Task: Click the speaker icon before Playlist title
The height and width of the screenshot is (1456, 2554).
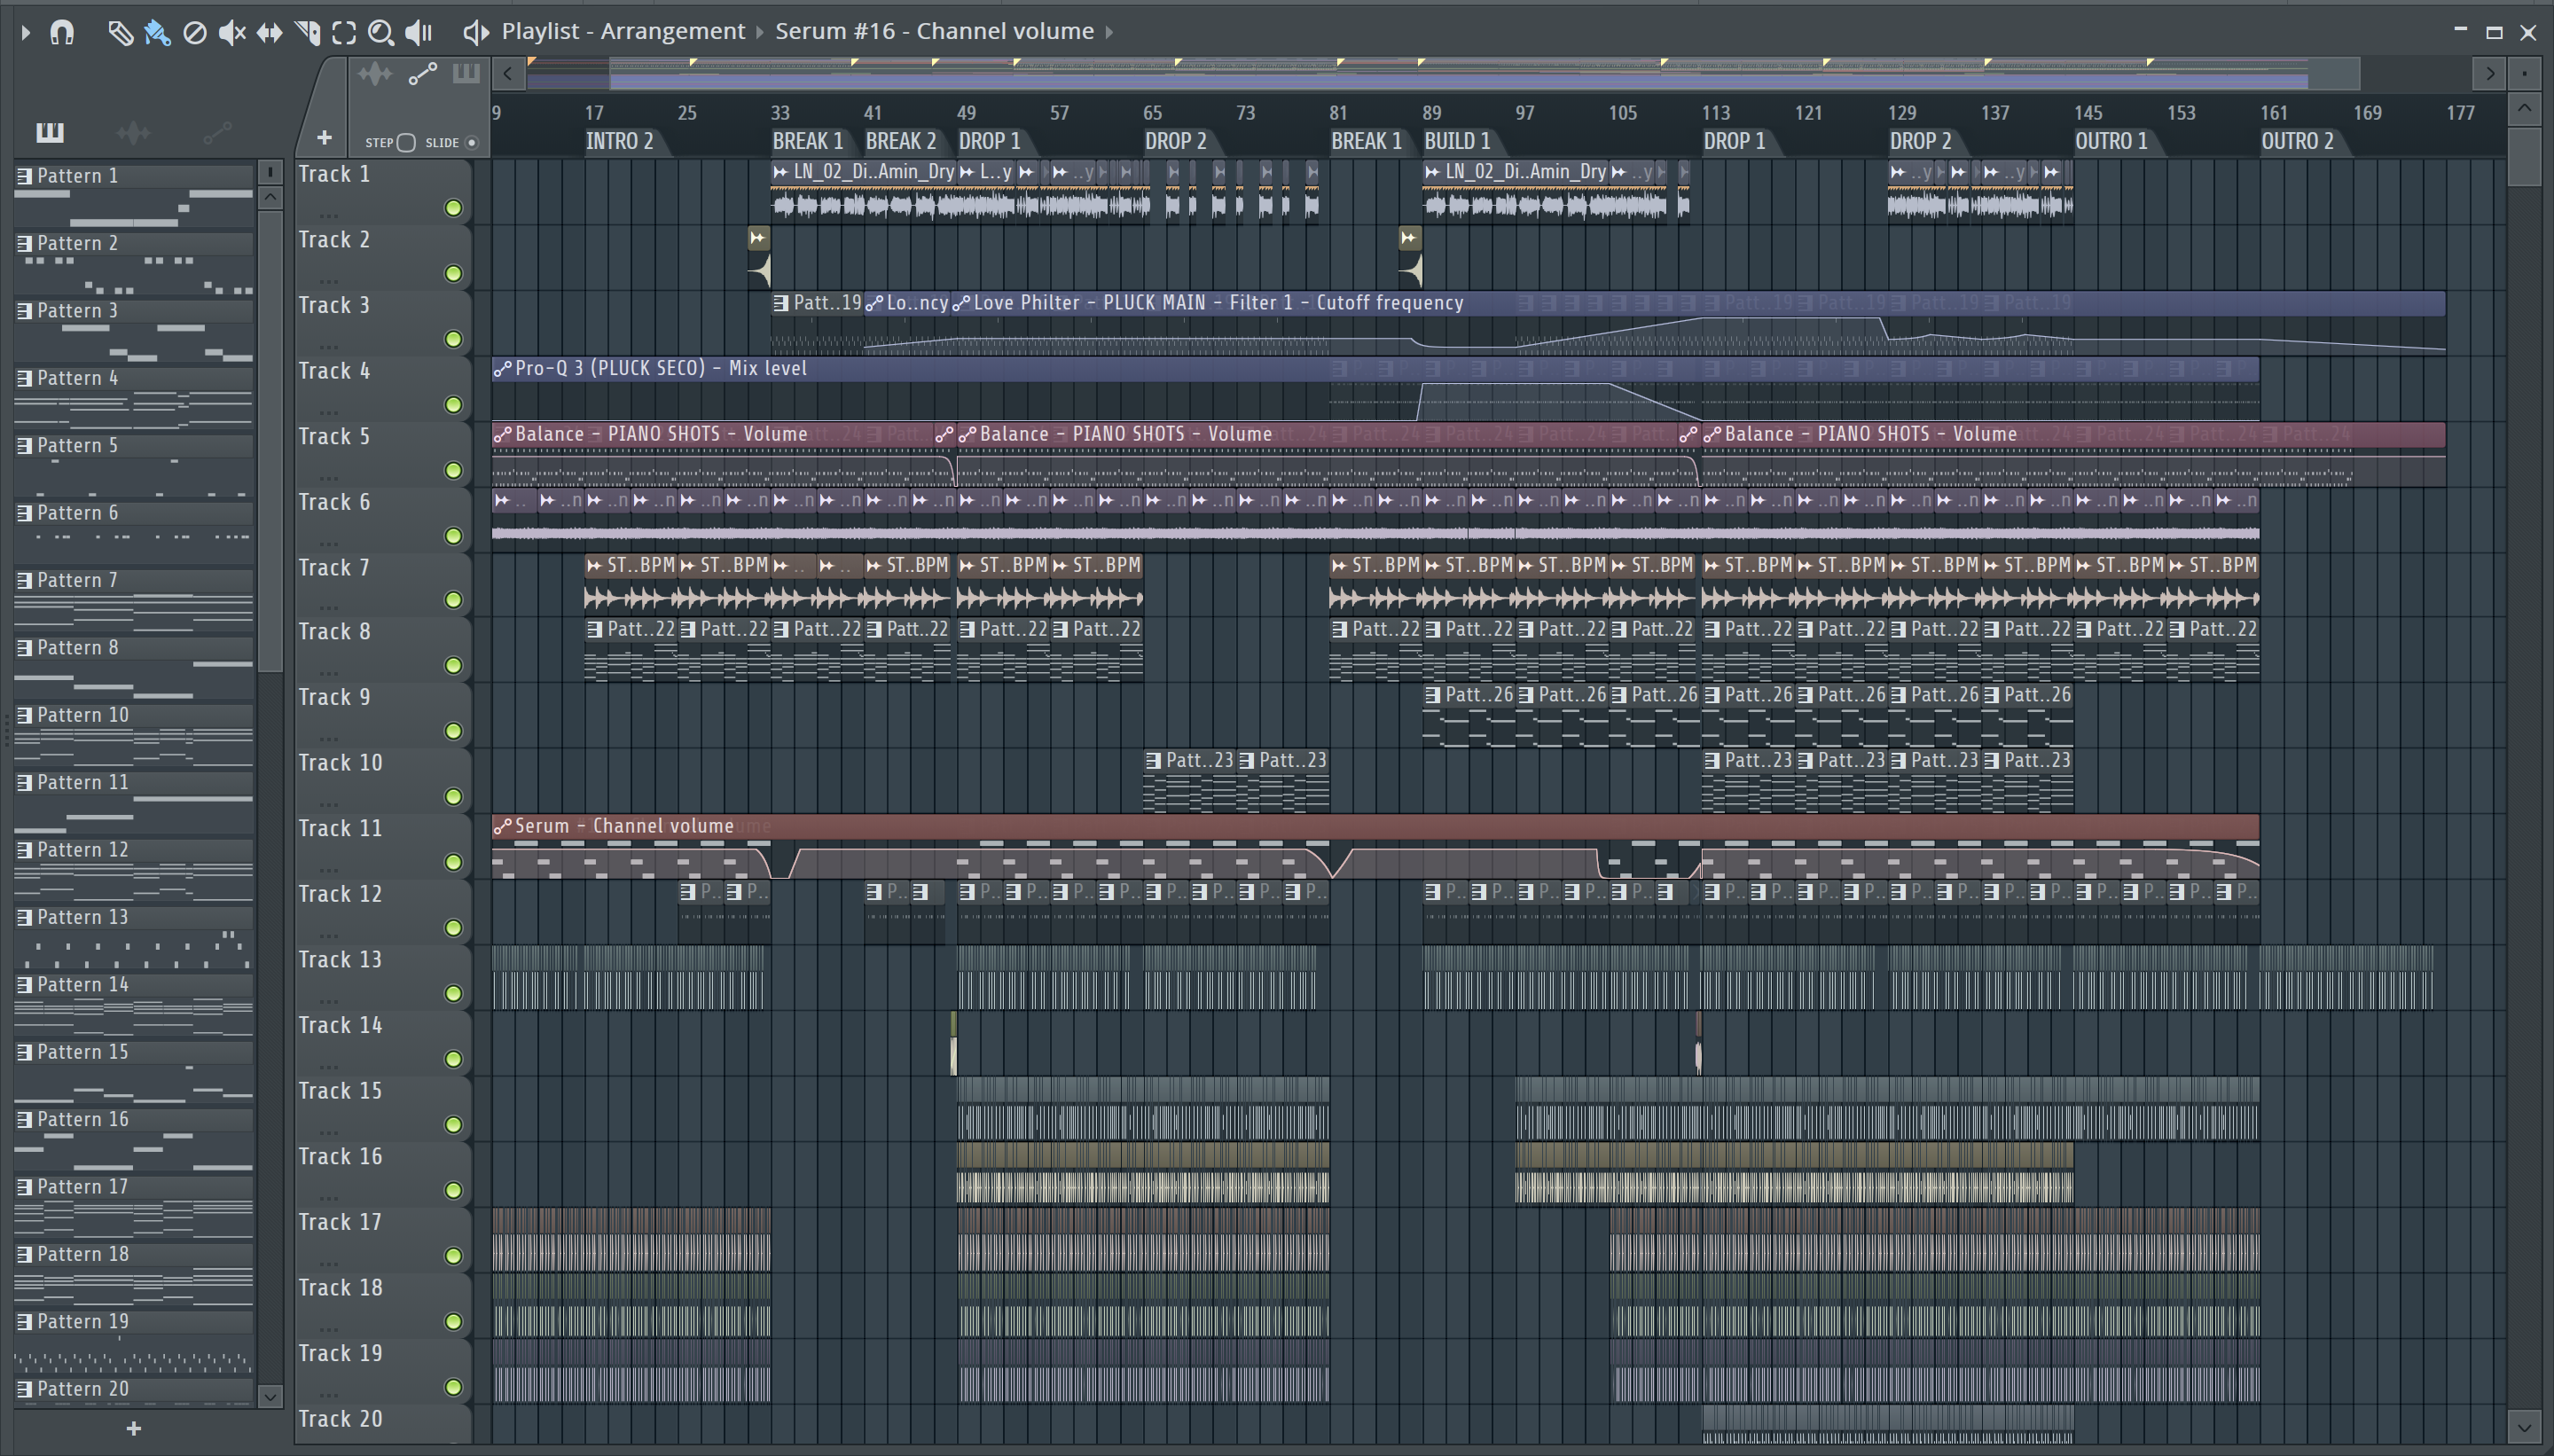Action: pos(475,33)
